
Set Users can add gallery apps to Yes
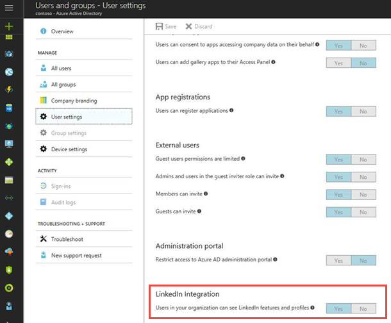(x=338, y=63)
